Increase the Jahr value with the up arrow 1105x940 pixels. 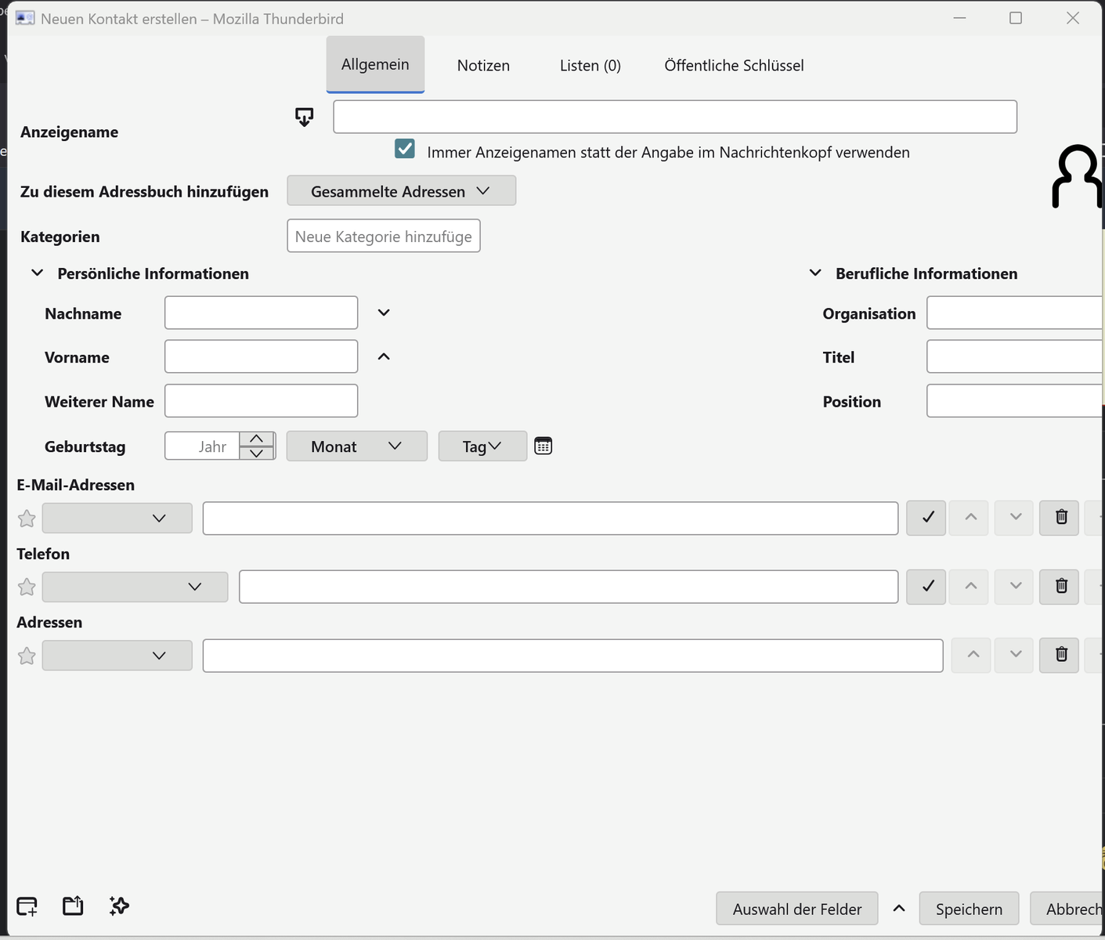point(257,439)
